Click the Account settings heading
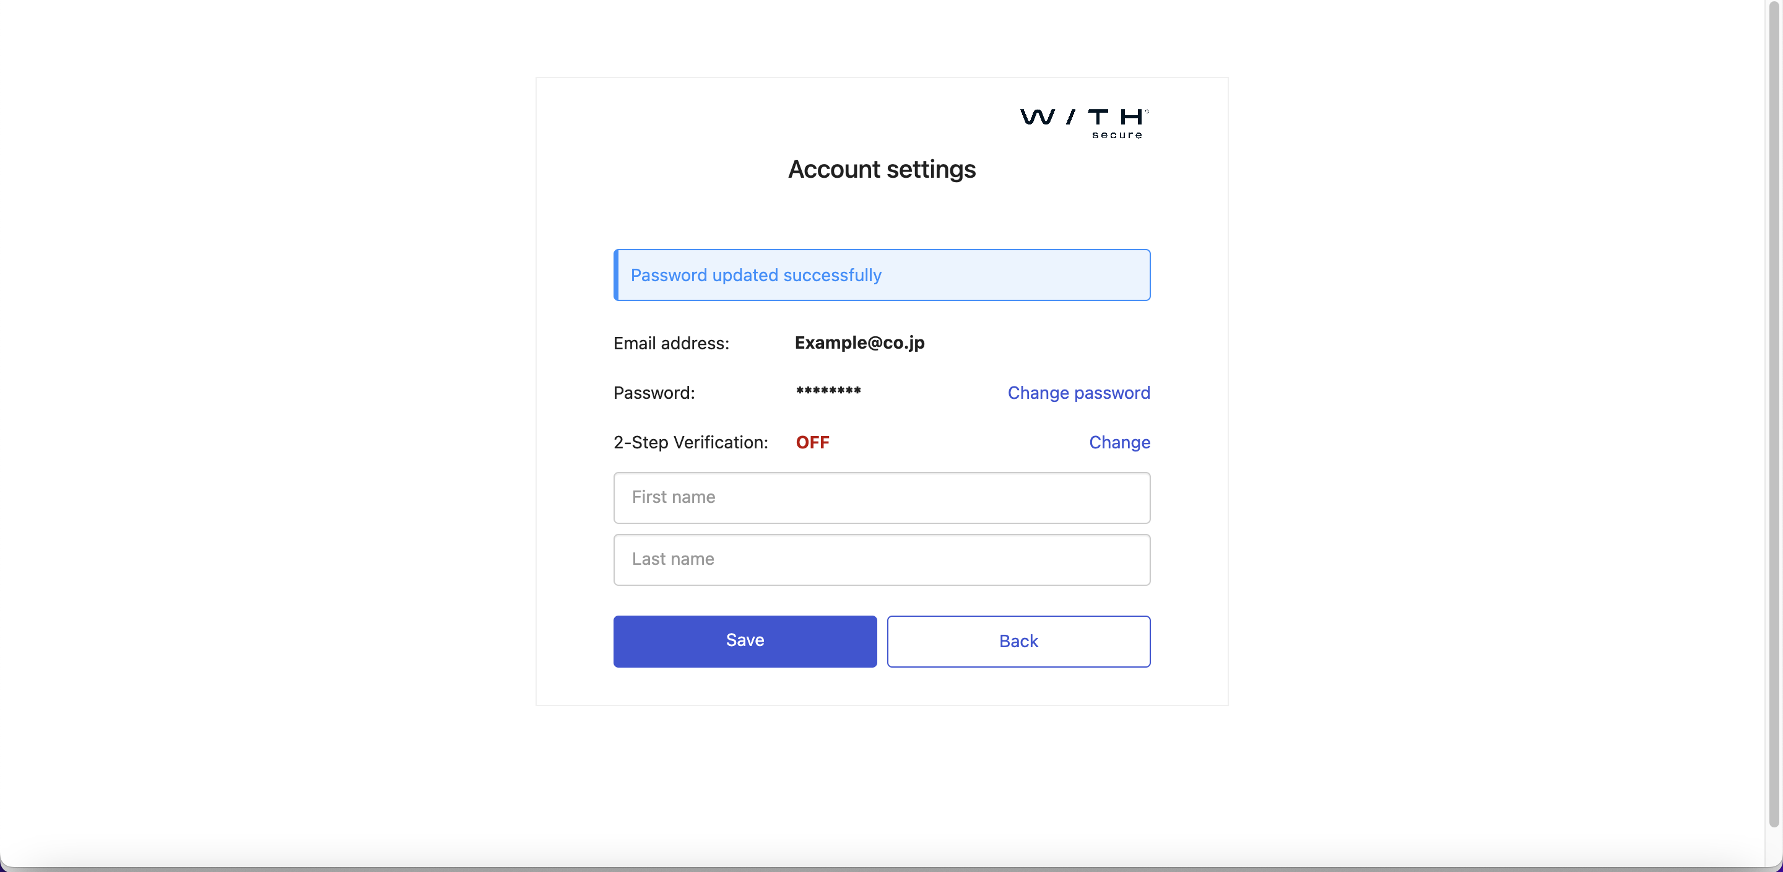 882,170
